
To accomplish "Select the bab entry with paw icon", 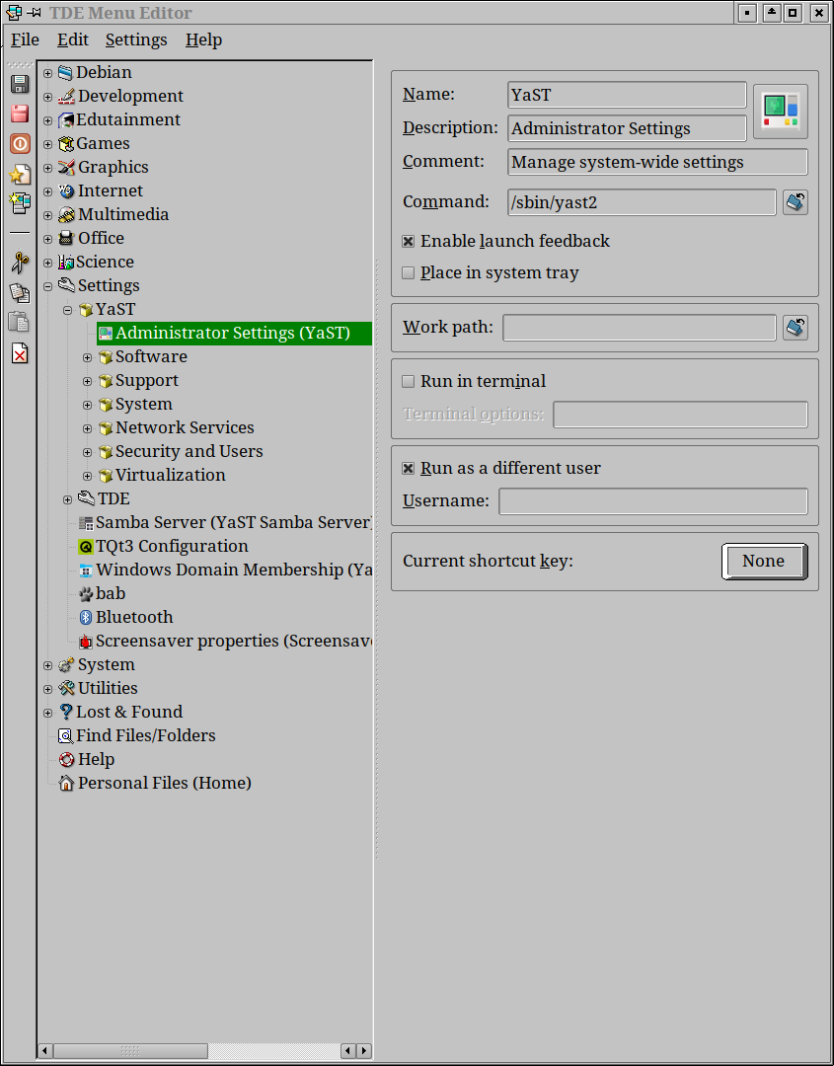I will 102,593.
